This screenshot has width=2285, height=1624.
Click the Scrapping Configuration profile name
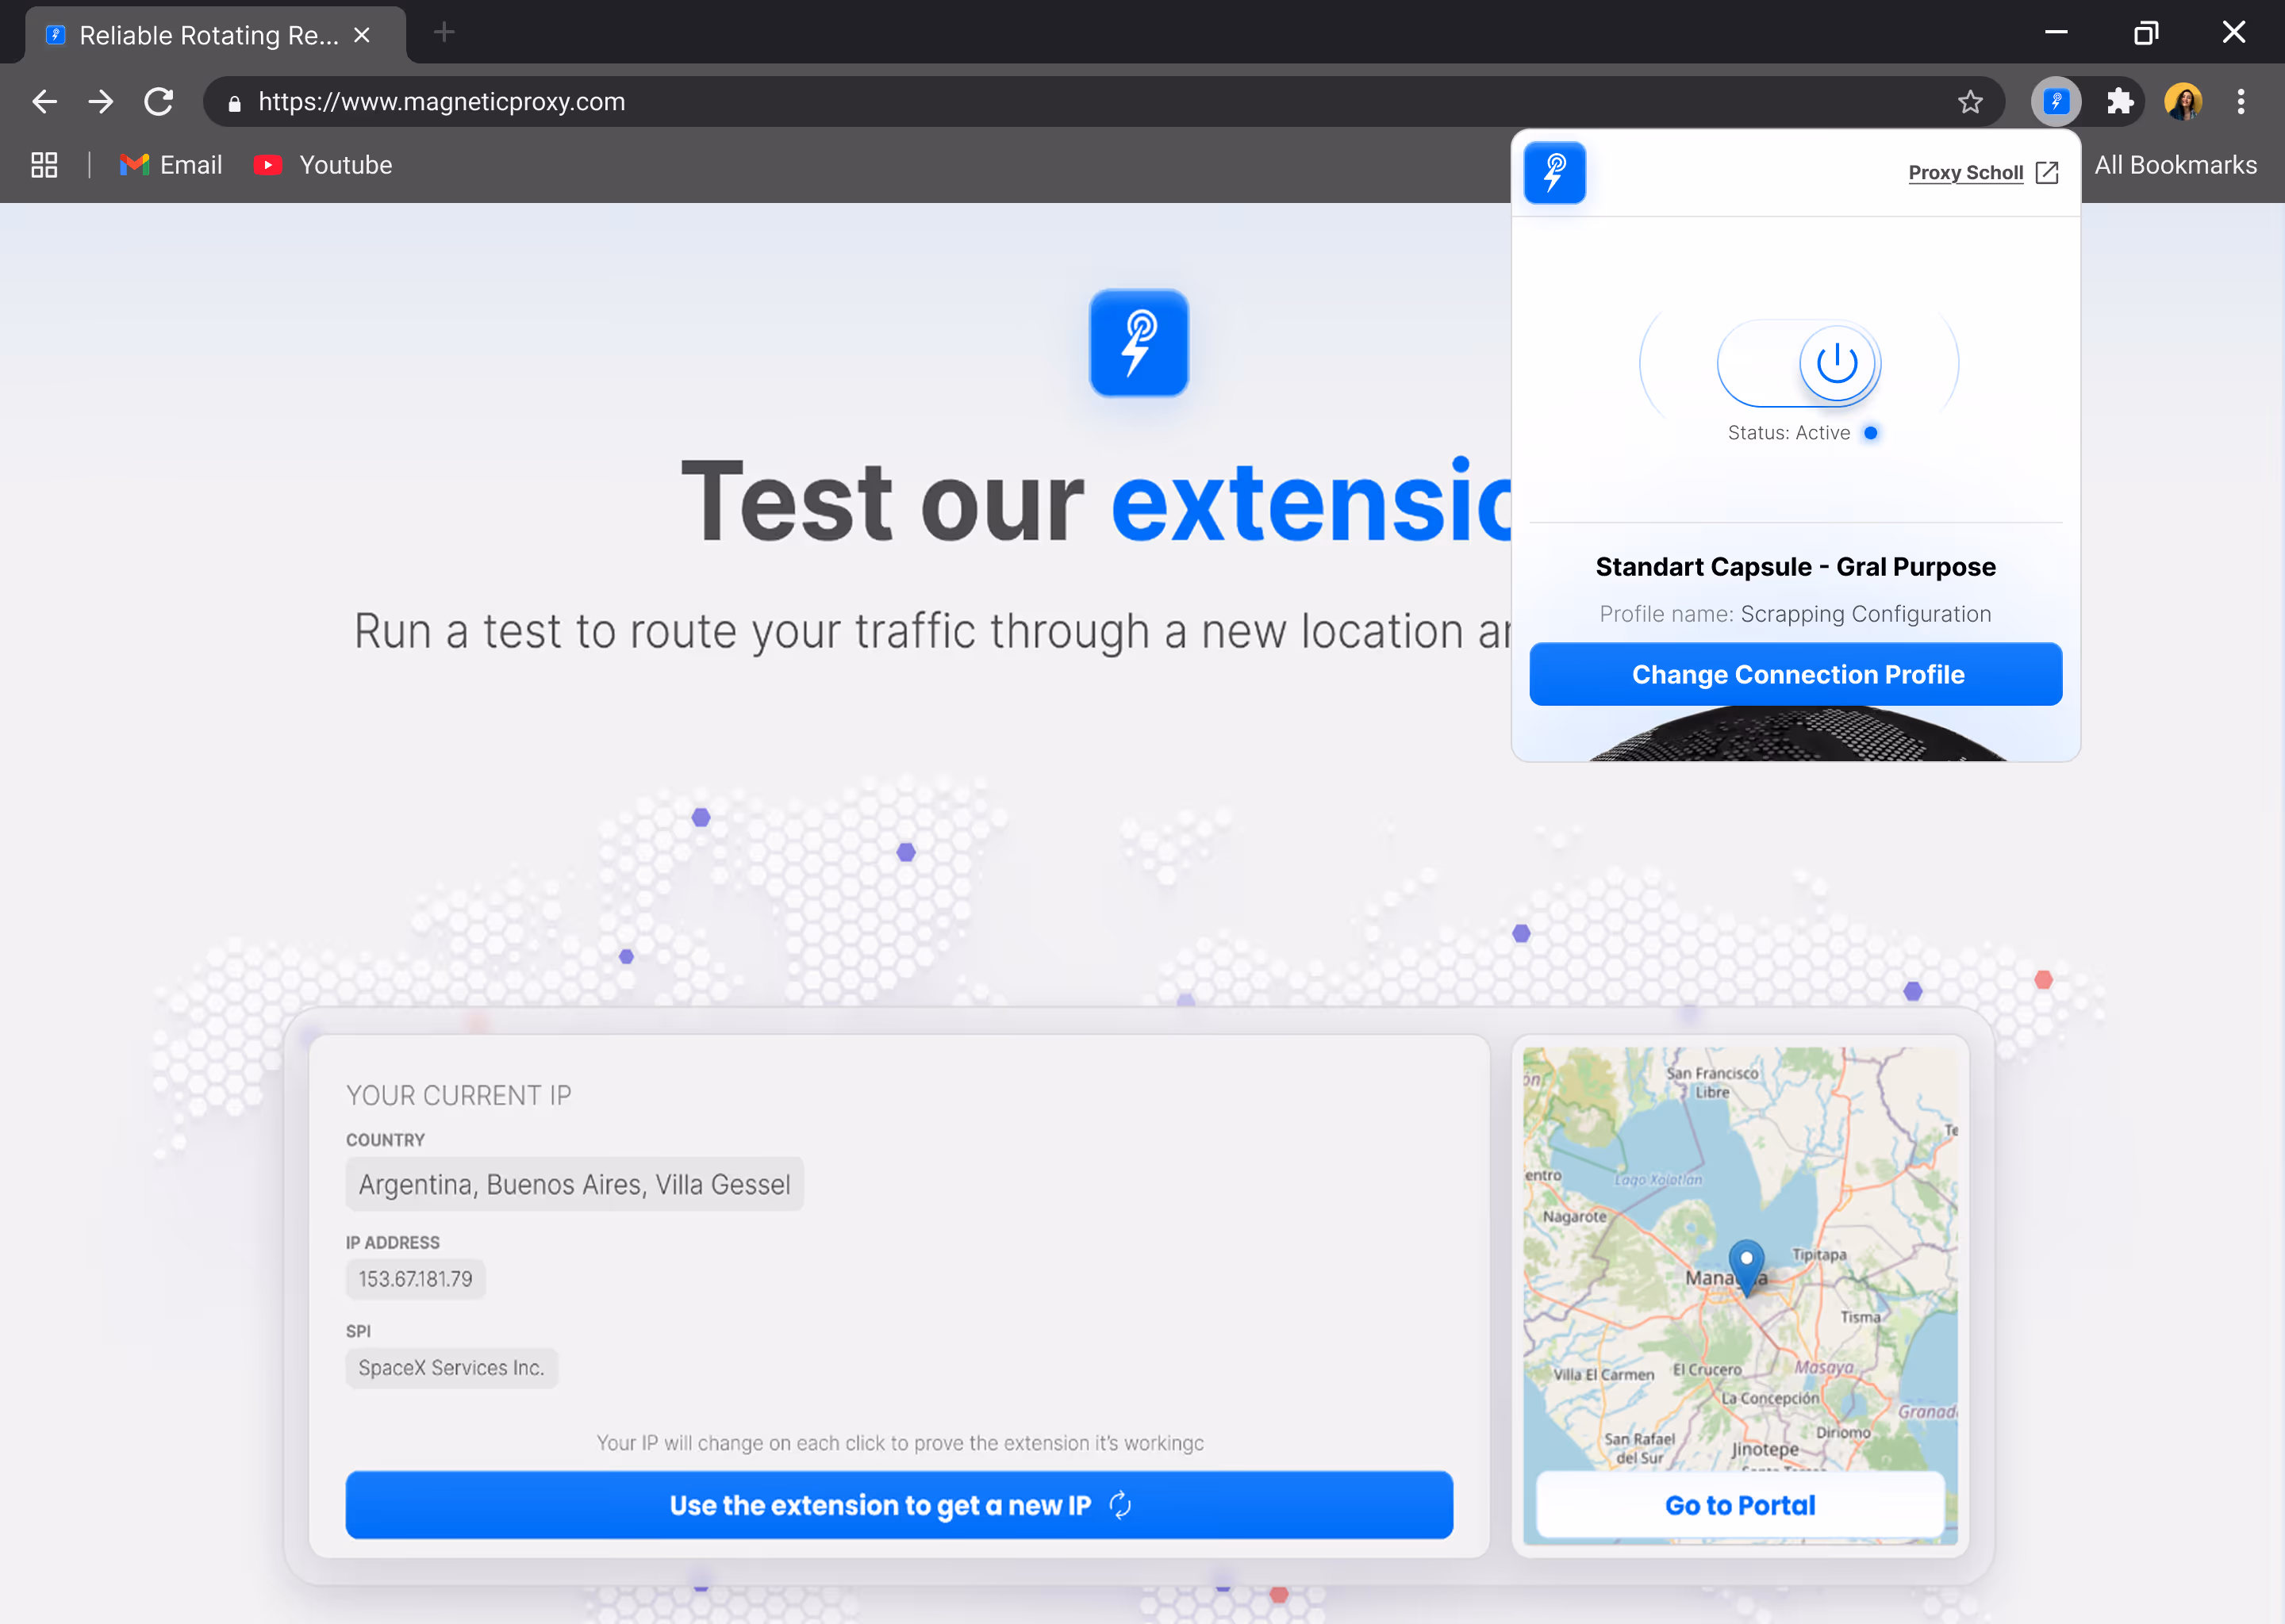(x=1866, y=614)
